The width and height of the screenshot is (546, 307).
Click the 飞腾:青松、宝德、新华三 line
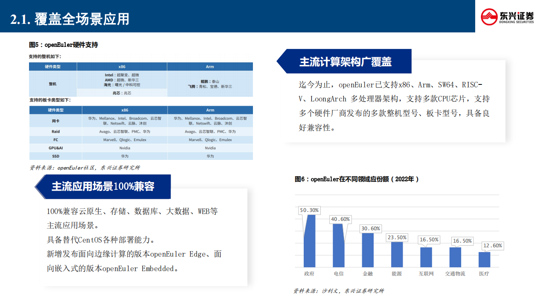210,86
